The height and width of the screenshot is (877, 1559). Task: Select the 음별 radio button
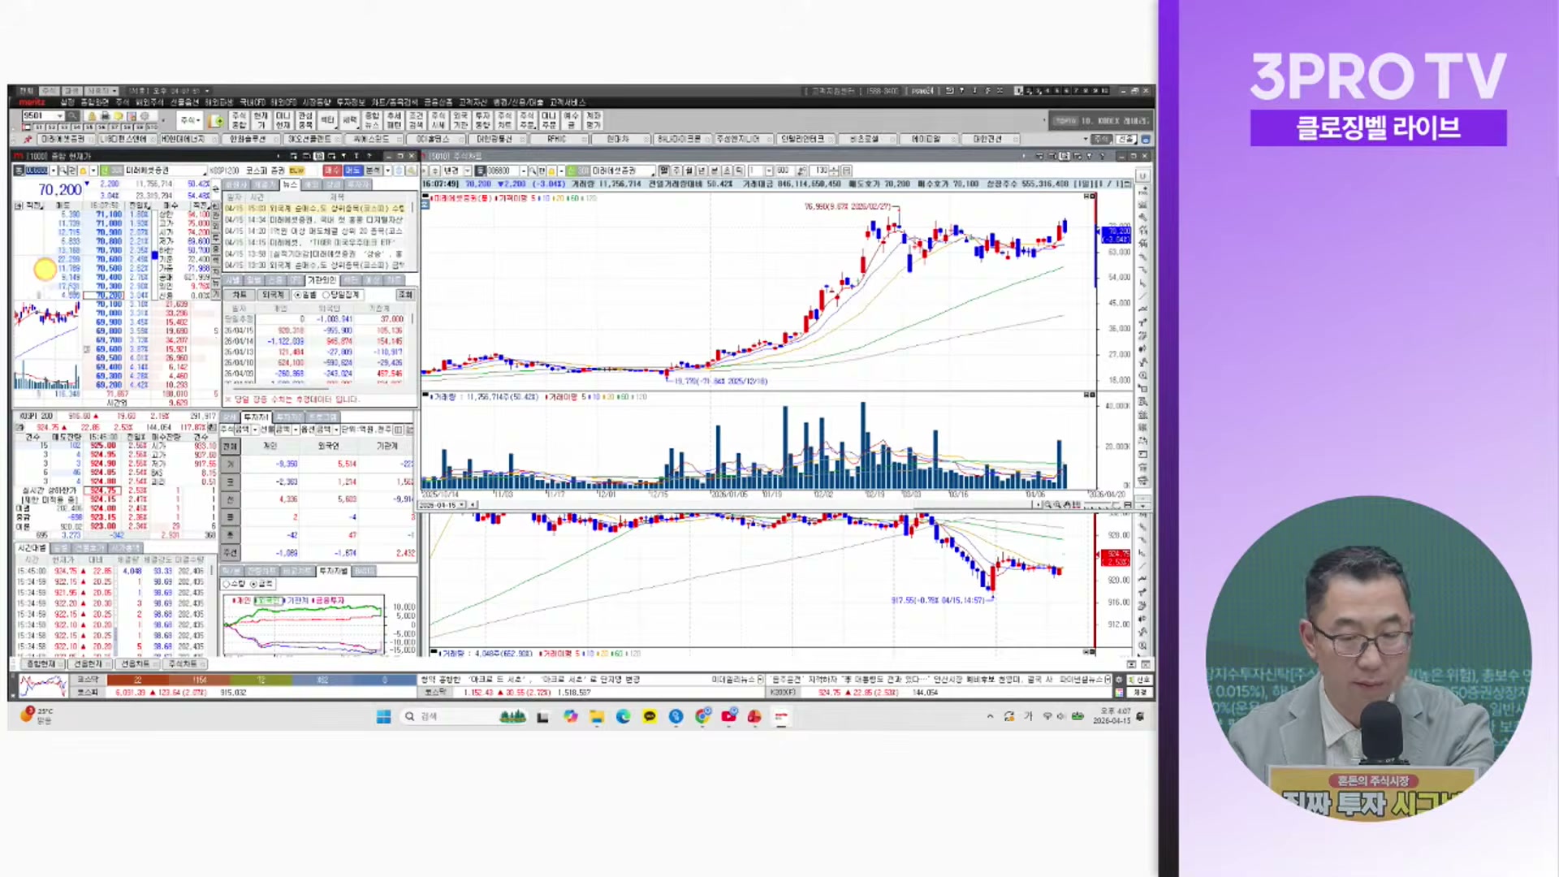[298, 294]
